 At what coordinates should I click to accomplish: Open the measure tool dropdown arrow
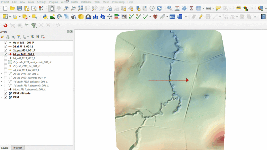coord(213,8)
